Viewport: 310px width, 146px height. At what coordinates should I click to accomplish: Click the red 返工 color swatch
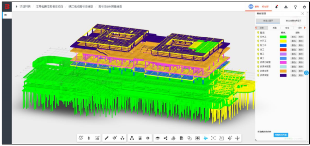(x=283, y=50)
